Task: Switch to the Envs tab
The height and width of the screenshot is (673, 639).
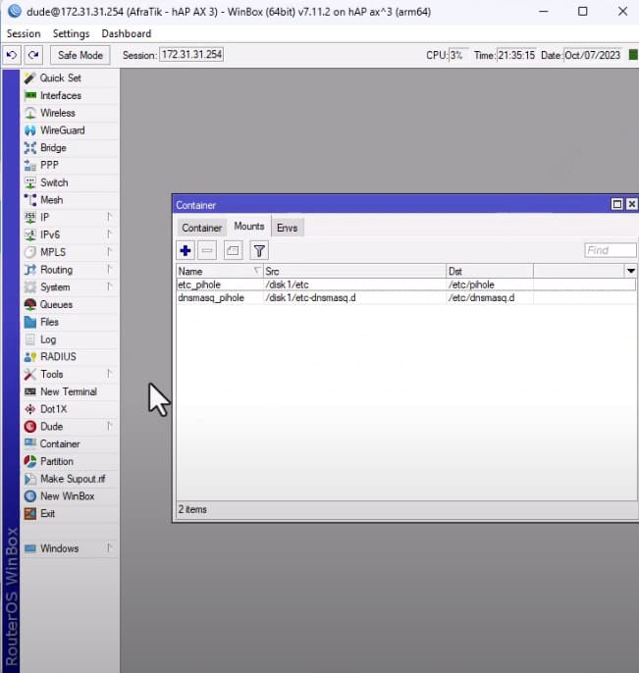Action: pyautogui.click(x=288, y=228)
